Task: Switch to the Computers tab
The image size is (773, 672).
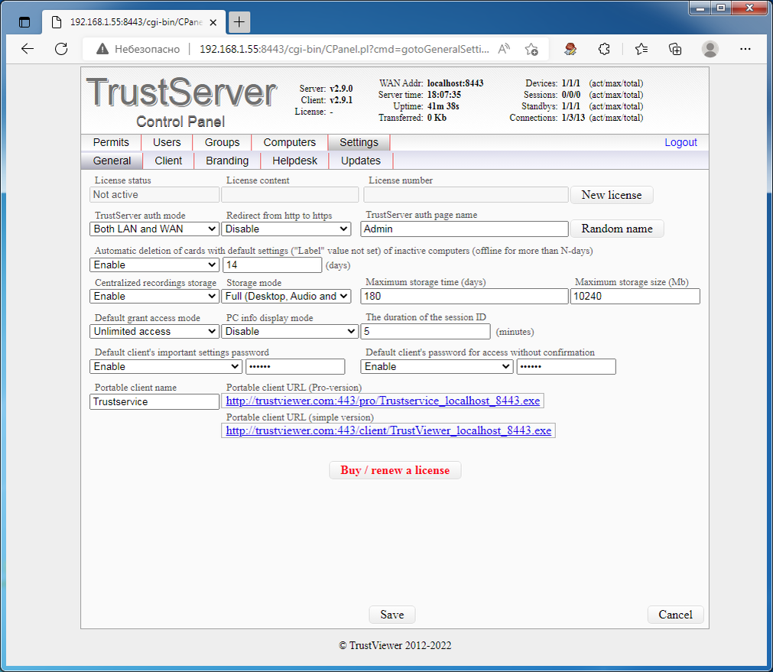Action: click(x=289, y=142)
